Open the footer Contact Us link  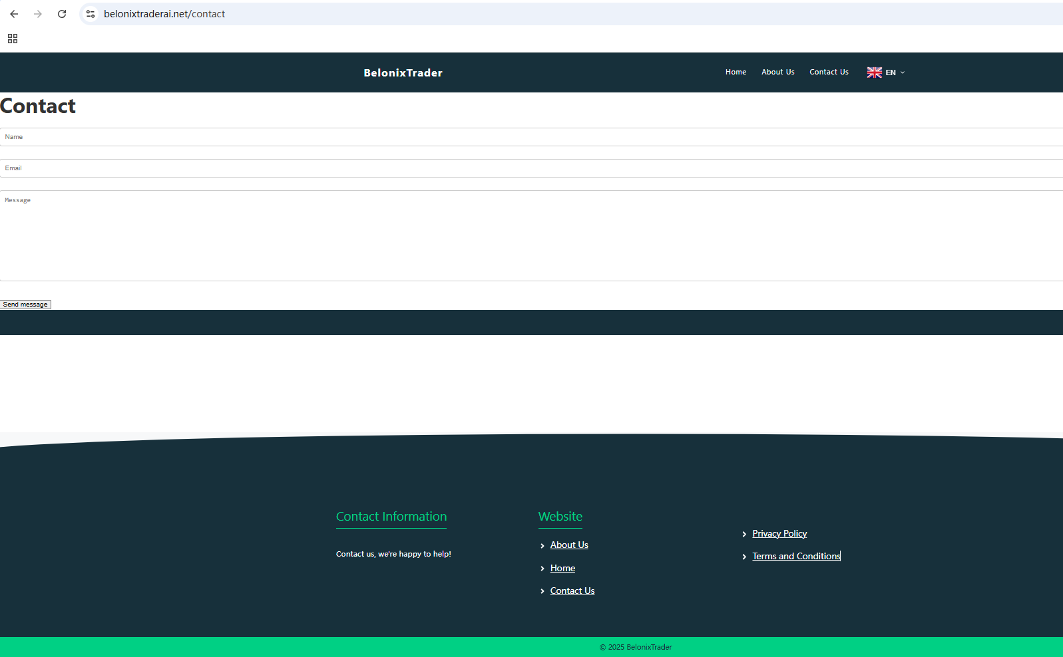pos(572,591)
